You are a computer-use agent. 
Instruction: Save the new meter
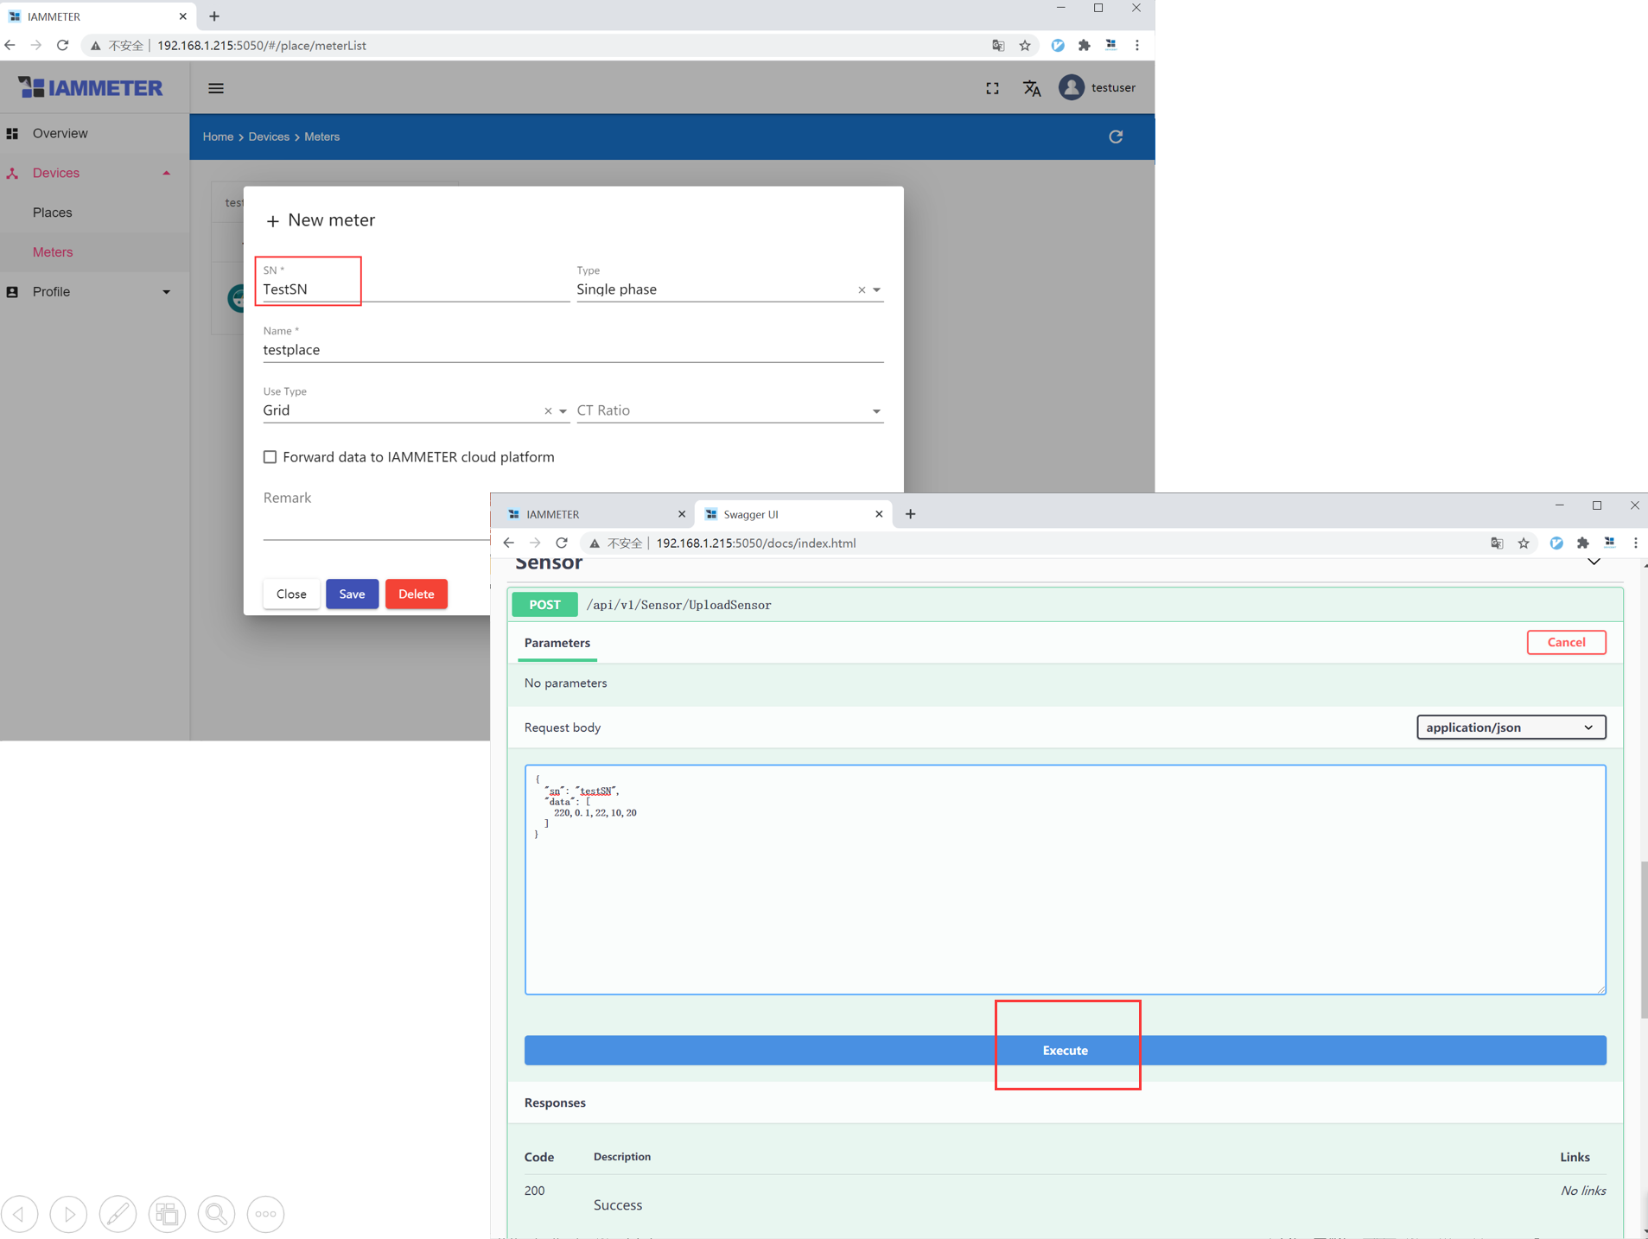(351, 594)
